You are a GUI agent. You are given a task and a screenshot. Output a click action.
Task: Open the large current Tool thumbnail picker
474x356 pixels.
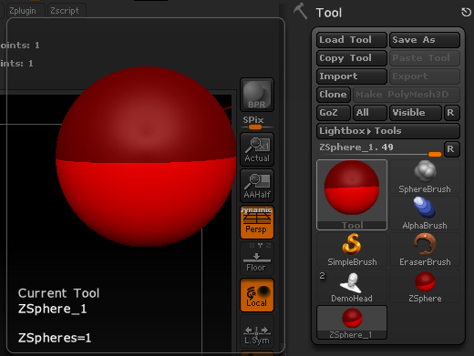tap(352, 195)
